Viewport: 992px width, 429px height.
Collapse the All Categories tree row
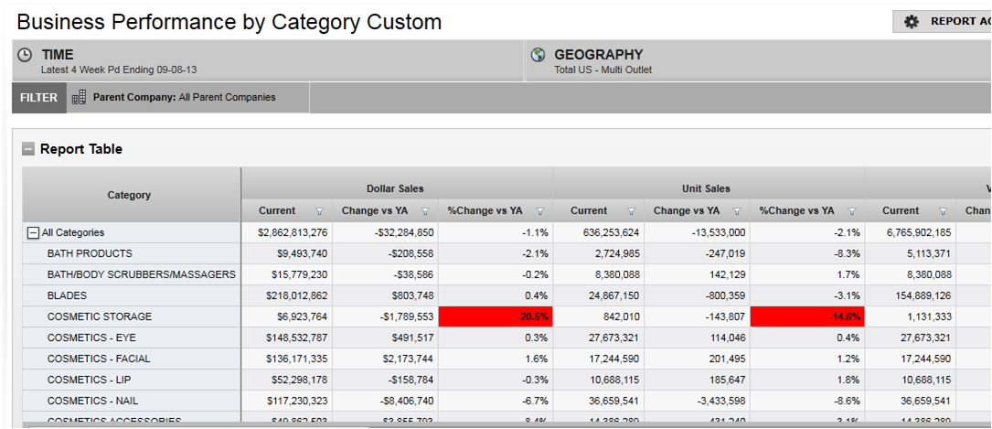pos(33,233)
